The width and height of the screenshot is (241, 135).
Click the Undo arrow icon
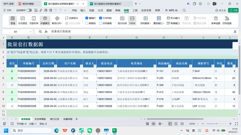click(x=56, y=10)
